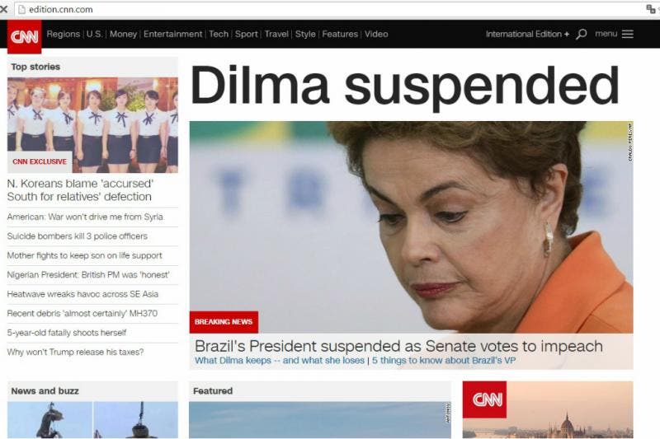Click the CNN logo in the header

coord(25,37)
